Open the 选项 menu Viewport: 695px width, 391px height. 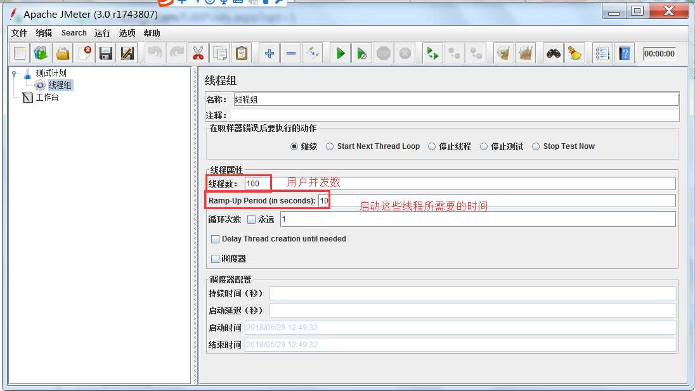[127, 33]
